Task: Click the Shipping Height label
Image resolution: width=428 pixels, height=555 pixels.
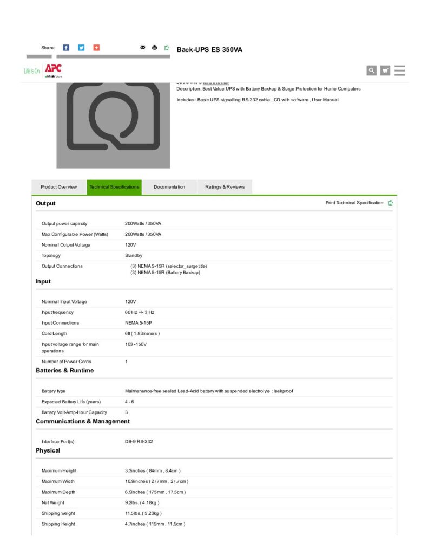Action: (58, 524)
